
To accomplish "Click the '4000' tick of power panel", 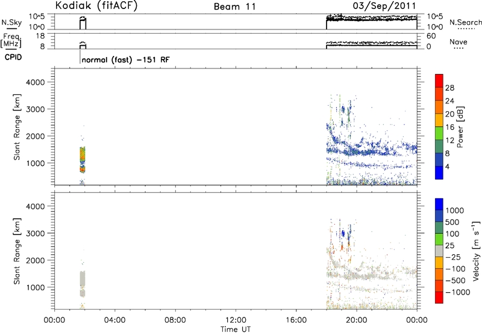I will click(36, 82).
